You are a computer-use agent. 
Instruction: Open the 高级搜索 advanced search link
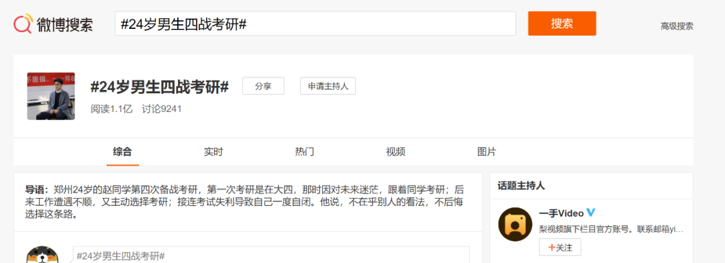coord(677,26)
